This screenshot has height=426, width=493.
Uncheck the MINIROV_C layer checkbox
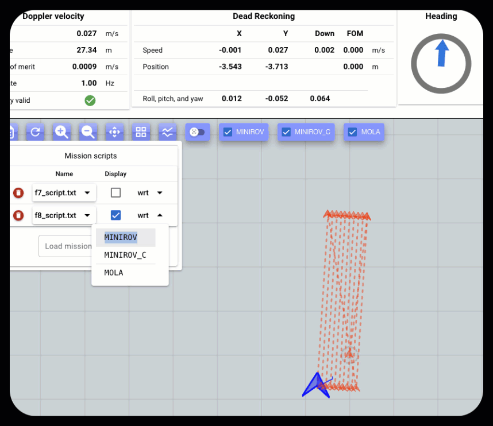[x=286, y=132]
